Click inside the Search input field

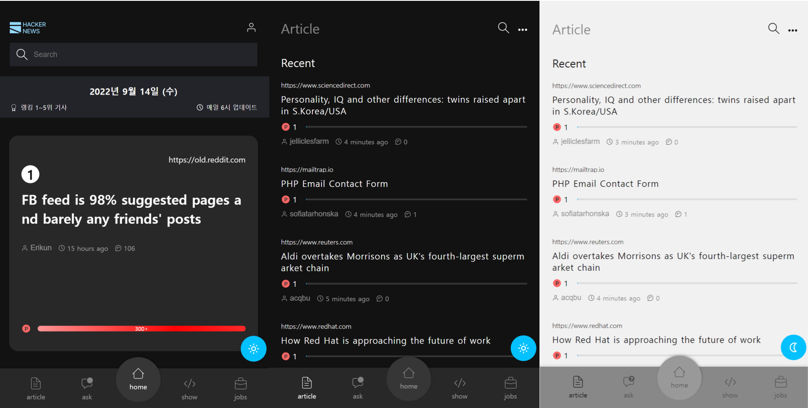pos(126,54)
